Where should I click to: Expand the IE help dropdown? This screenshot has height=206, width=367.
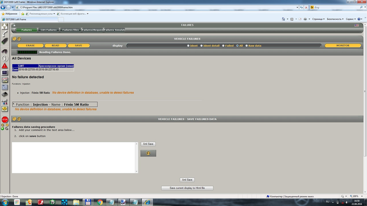(x=363, y=19)
